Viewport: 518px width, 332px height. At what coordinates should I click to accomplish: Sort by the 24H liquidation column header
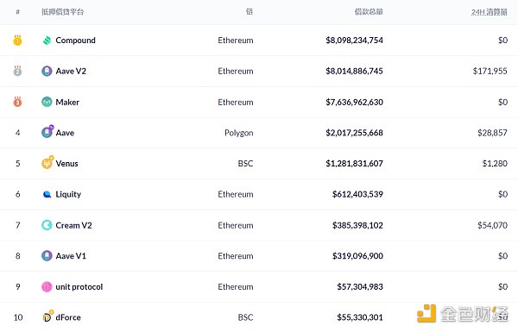click(490, 12)
